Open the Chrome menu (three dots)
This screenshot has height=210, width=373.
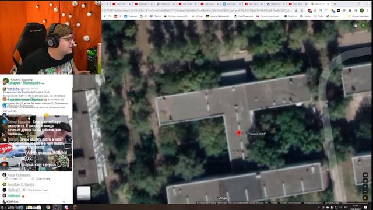[x=368, y=10]
